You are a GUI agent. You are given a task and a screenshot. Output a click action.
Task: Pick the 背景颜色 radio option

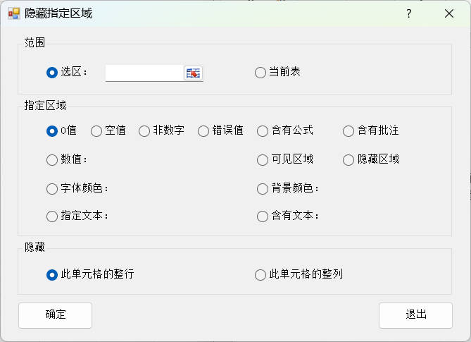(x=263, y=188)
